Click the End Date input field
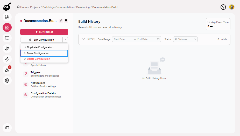Viewport: 240px width, 136px height. (146, 39)
